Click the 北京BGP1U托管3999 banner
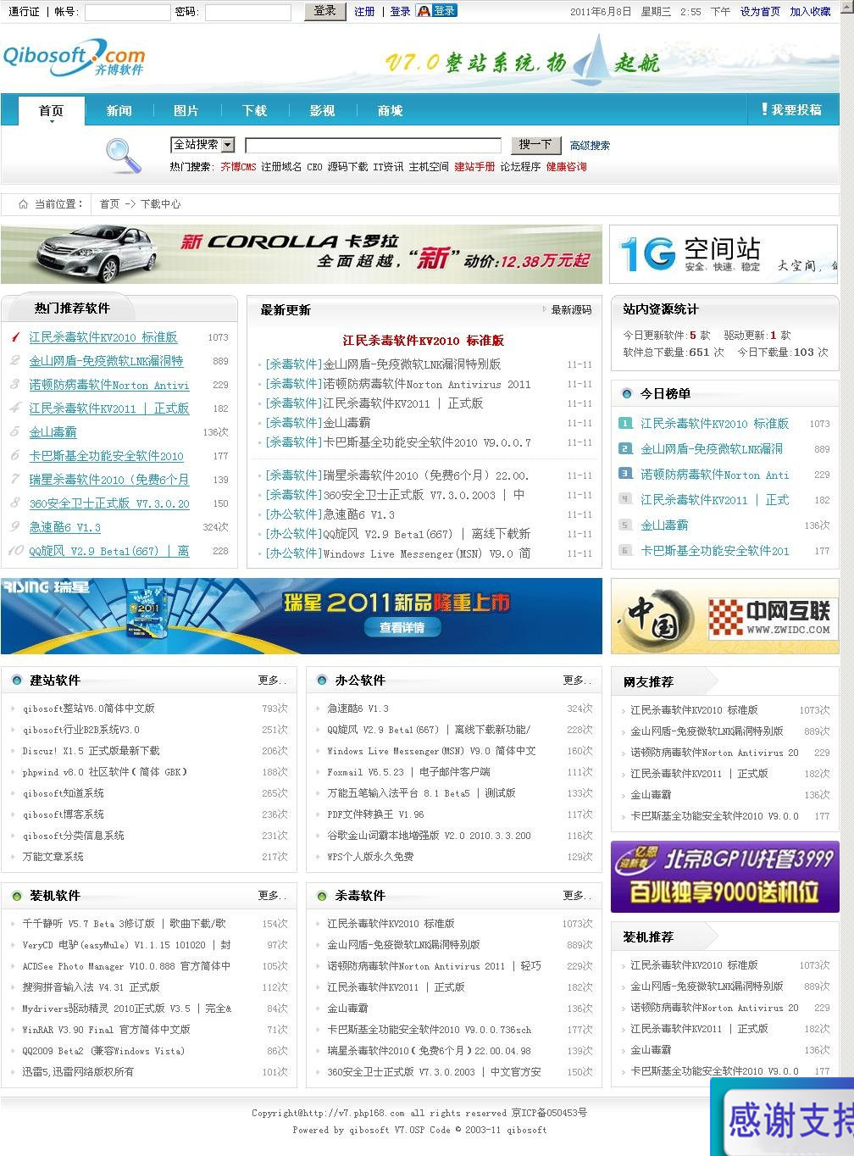Viewport: 854px width, 1156px height. point(724,876)
